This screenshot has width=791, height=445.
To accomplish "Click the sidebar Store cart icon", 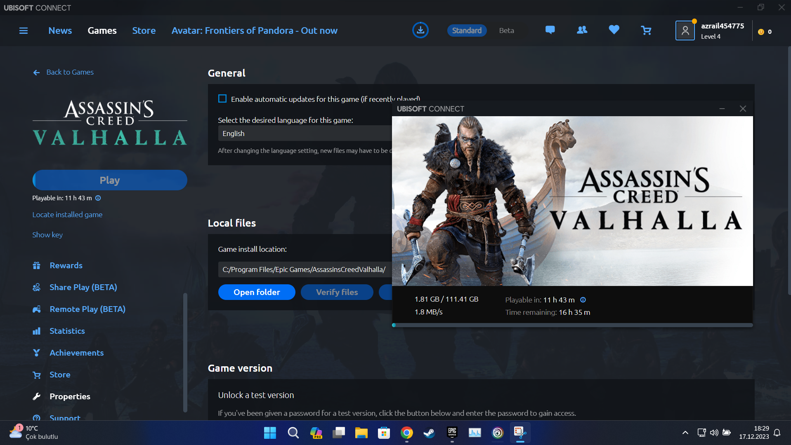I will (37, 375).
